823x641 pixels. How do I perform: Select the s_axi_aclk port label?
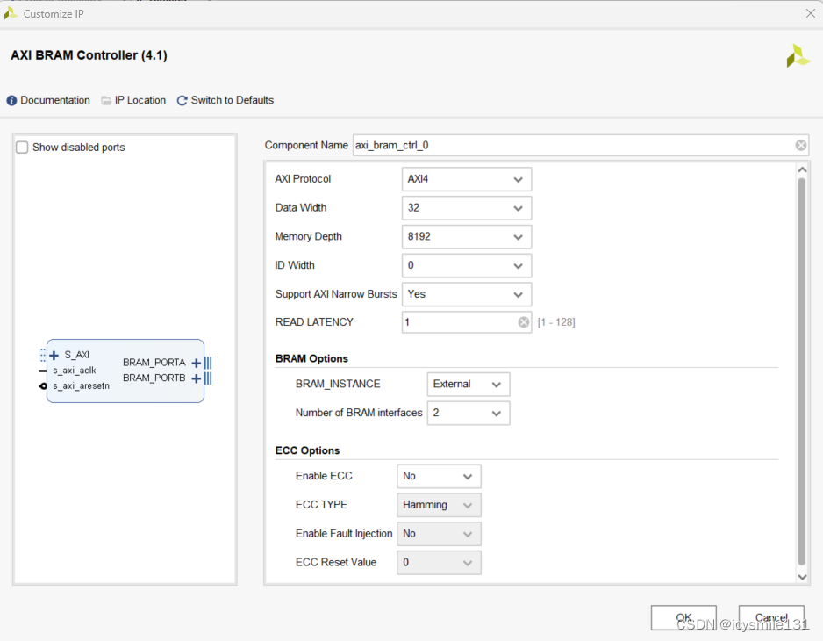tap(74, 371)
